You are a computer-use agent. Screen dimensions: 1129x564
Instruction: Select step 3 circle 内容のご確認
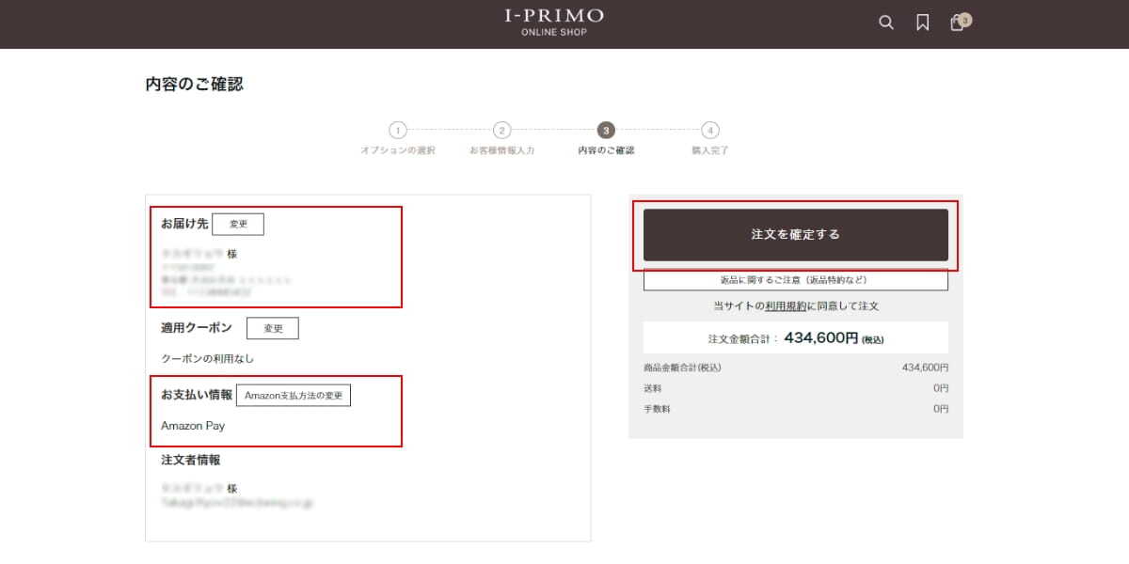[x=606, y=130]
